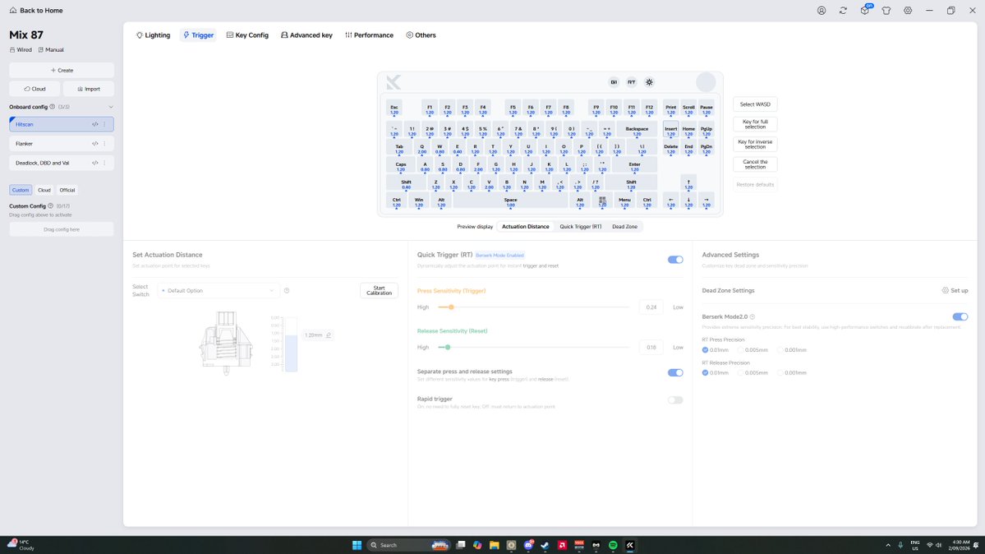Click Start Calibration button
The width and height of the screenshot is (985, 554).
(379, 290)
